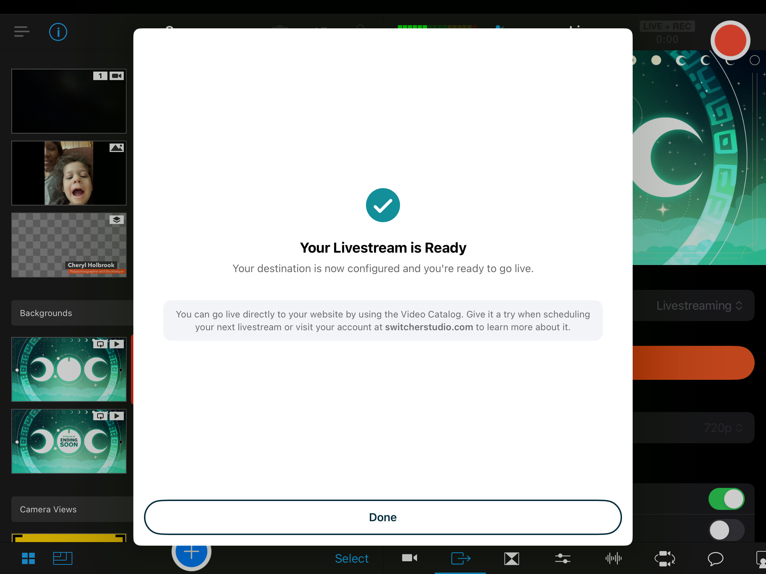Open the camera switching icon
766x574 pixels.
pyautogui.click(x=665, y=558)
